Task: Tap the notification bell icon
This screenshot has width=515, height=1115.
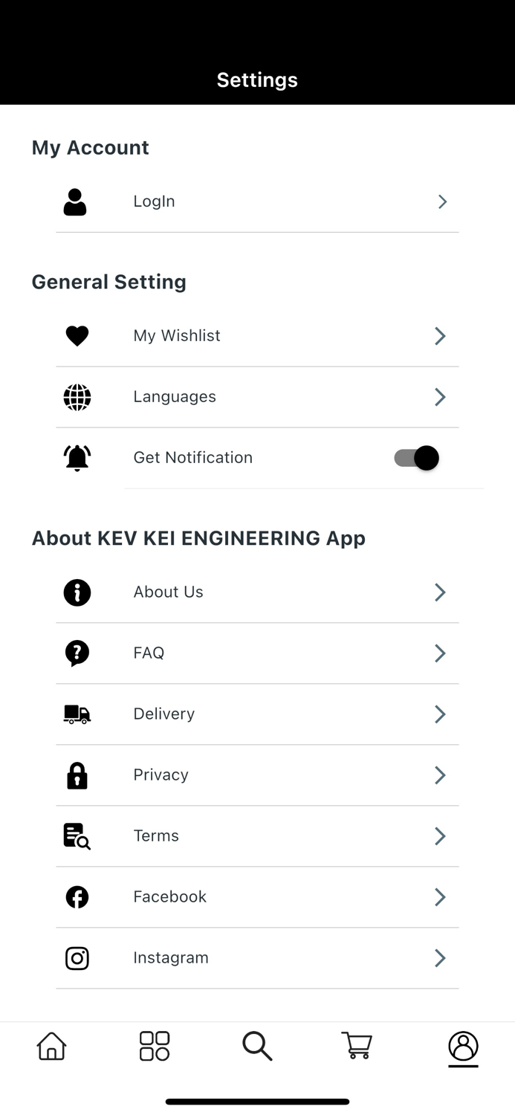Action: [77, 458]
